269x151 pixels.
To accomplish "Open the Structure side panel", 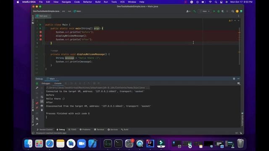I will [x=33, y=120].
